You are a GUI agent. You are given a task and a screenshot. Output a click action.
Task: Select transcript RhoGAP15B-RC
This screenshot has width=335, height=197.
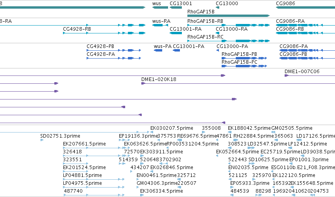(205, 37)
